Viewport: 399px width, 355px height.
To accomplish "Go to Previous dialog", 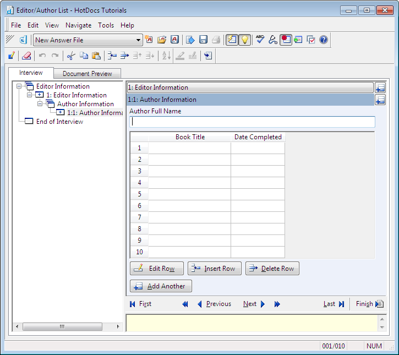I will (214, 304).
